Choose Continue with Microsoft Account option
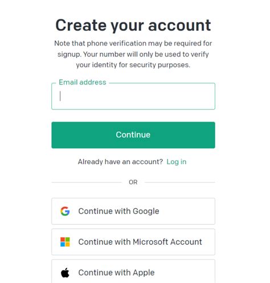This screenshot has width=270, height=283. point(133,242)
